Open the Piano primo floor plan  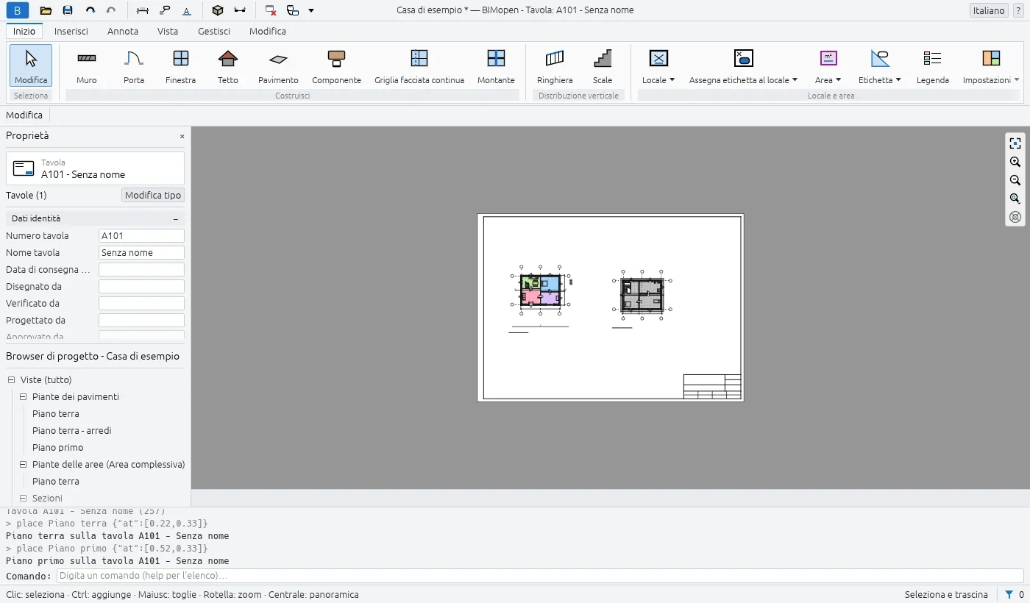58,448
